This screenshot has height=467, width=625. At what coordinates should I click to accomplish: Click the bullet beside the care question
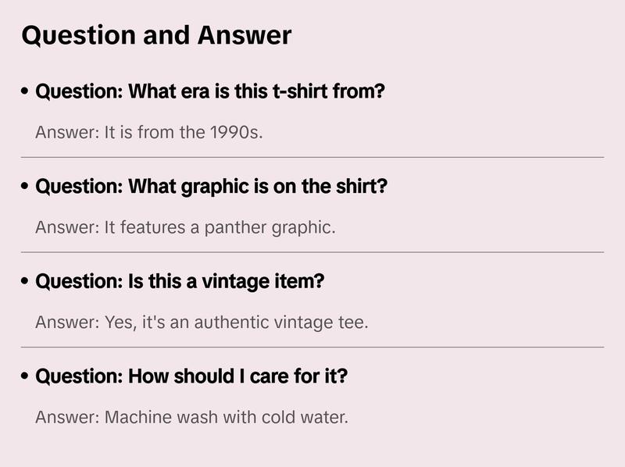point(26,377)
